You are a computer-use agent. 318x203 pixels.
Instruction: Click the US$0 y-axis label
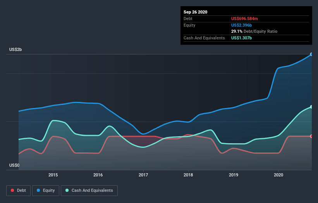[x=14, y=166]
